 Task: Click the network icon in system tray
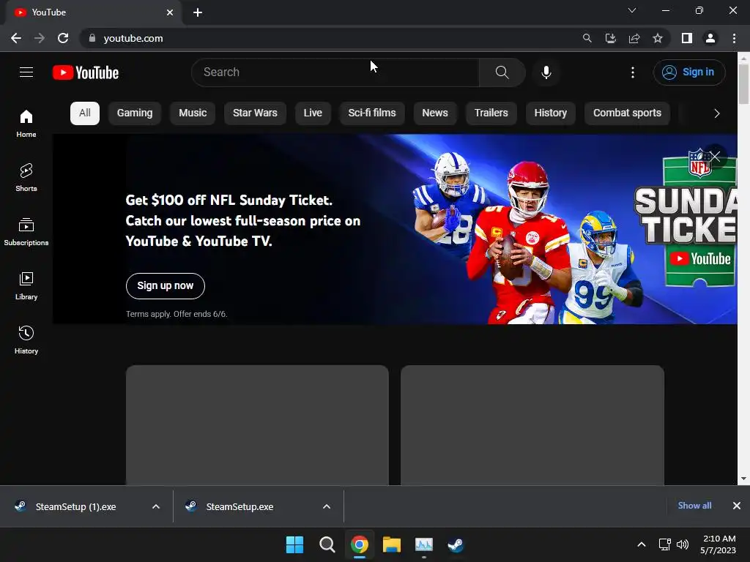pyautogui.click(x=664, y=544)
